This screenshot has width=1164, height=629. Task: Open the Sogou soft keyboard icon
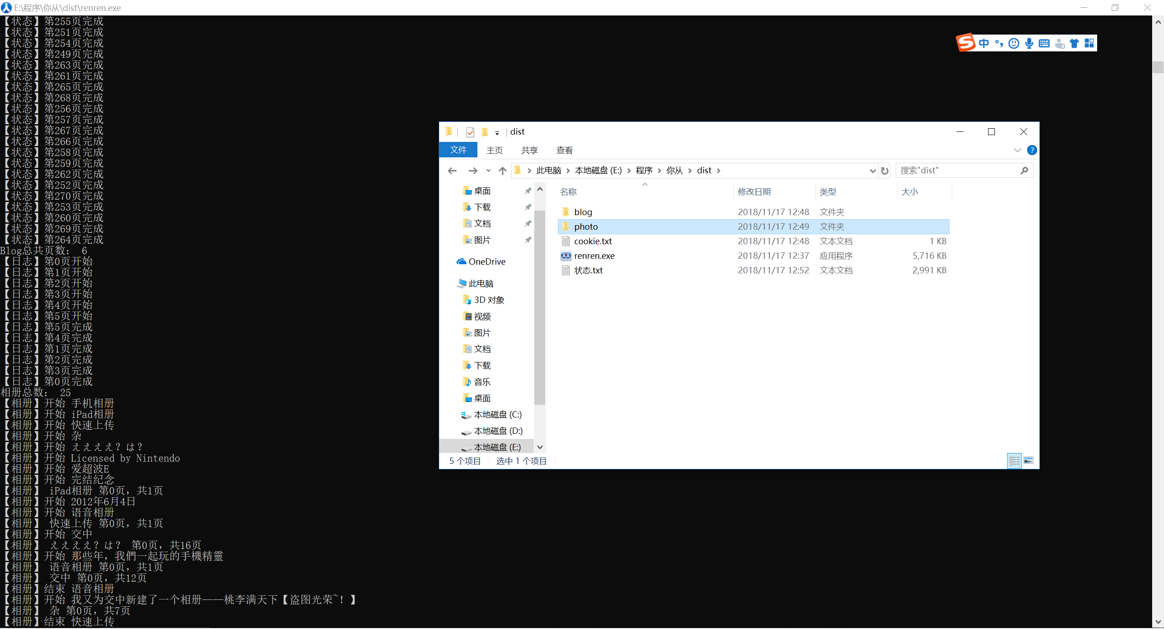pyautogui.click(x=1044, y=43)
